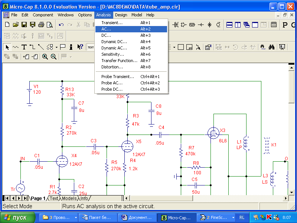297x223 pixels.
Task: Click the Windows пуск start button
Action: tap(17, 217)
